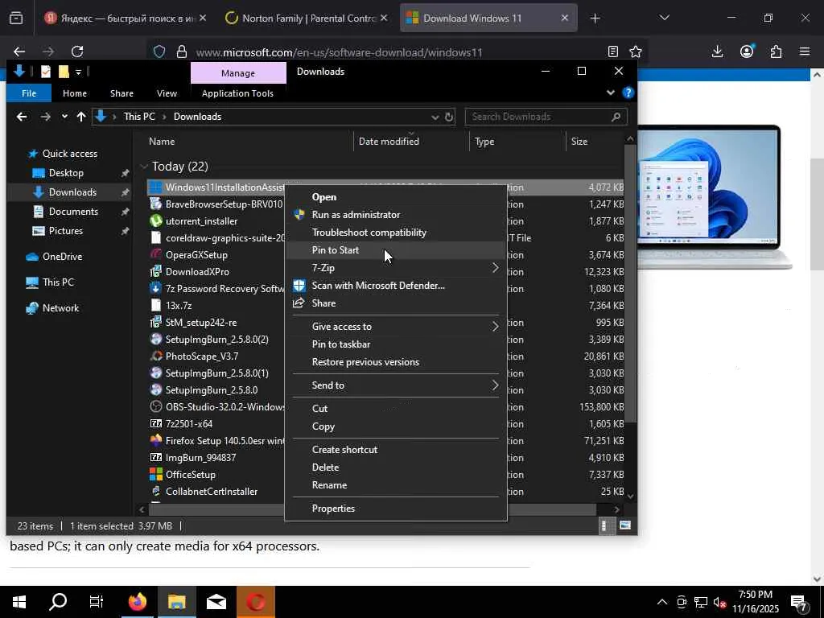Open Firefox application menu
Viewport: 824px width, 618px height.
click(x=805, y=51)
